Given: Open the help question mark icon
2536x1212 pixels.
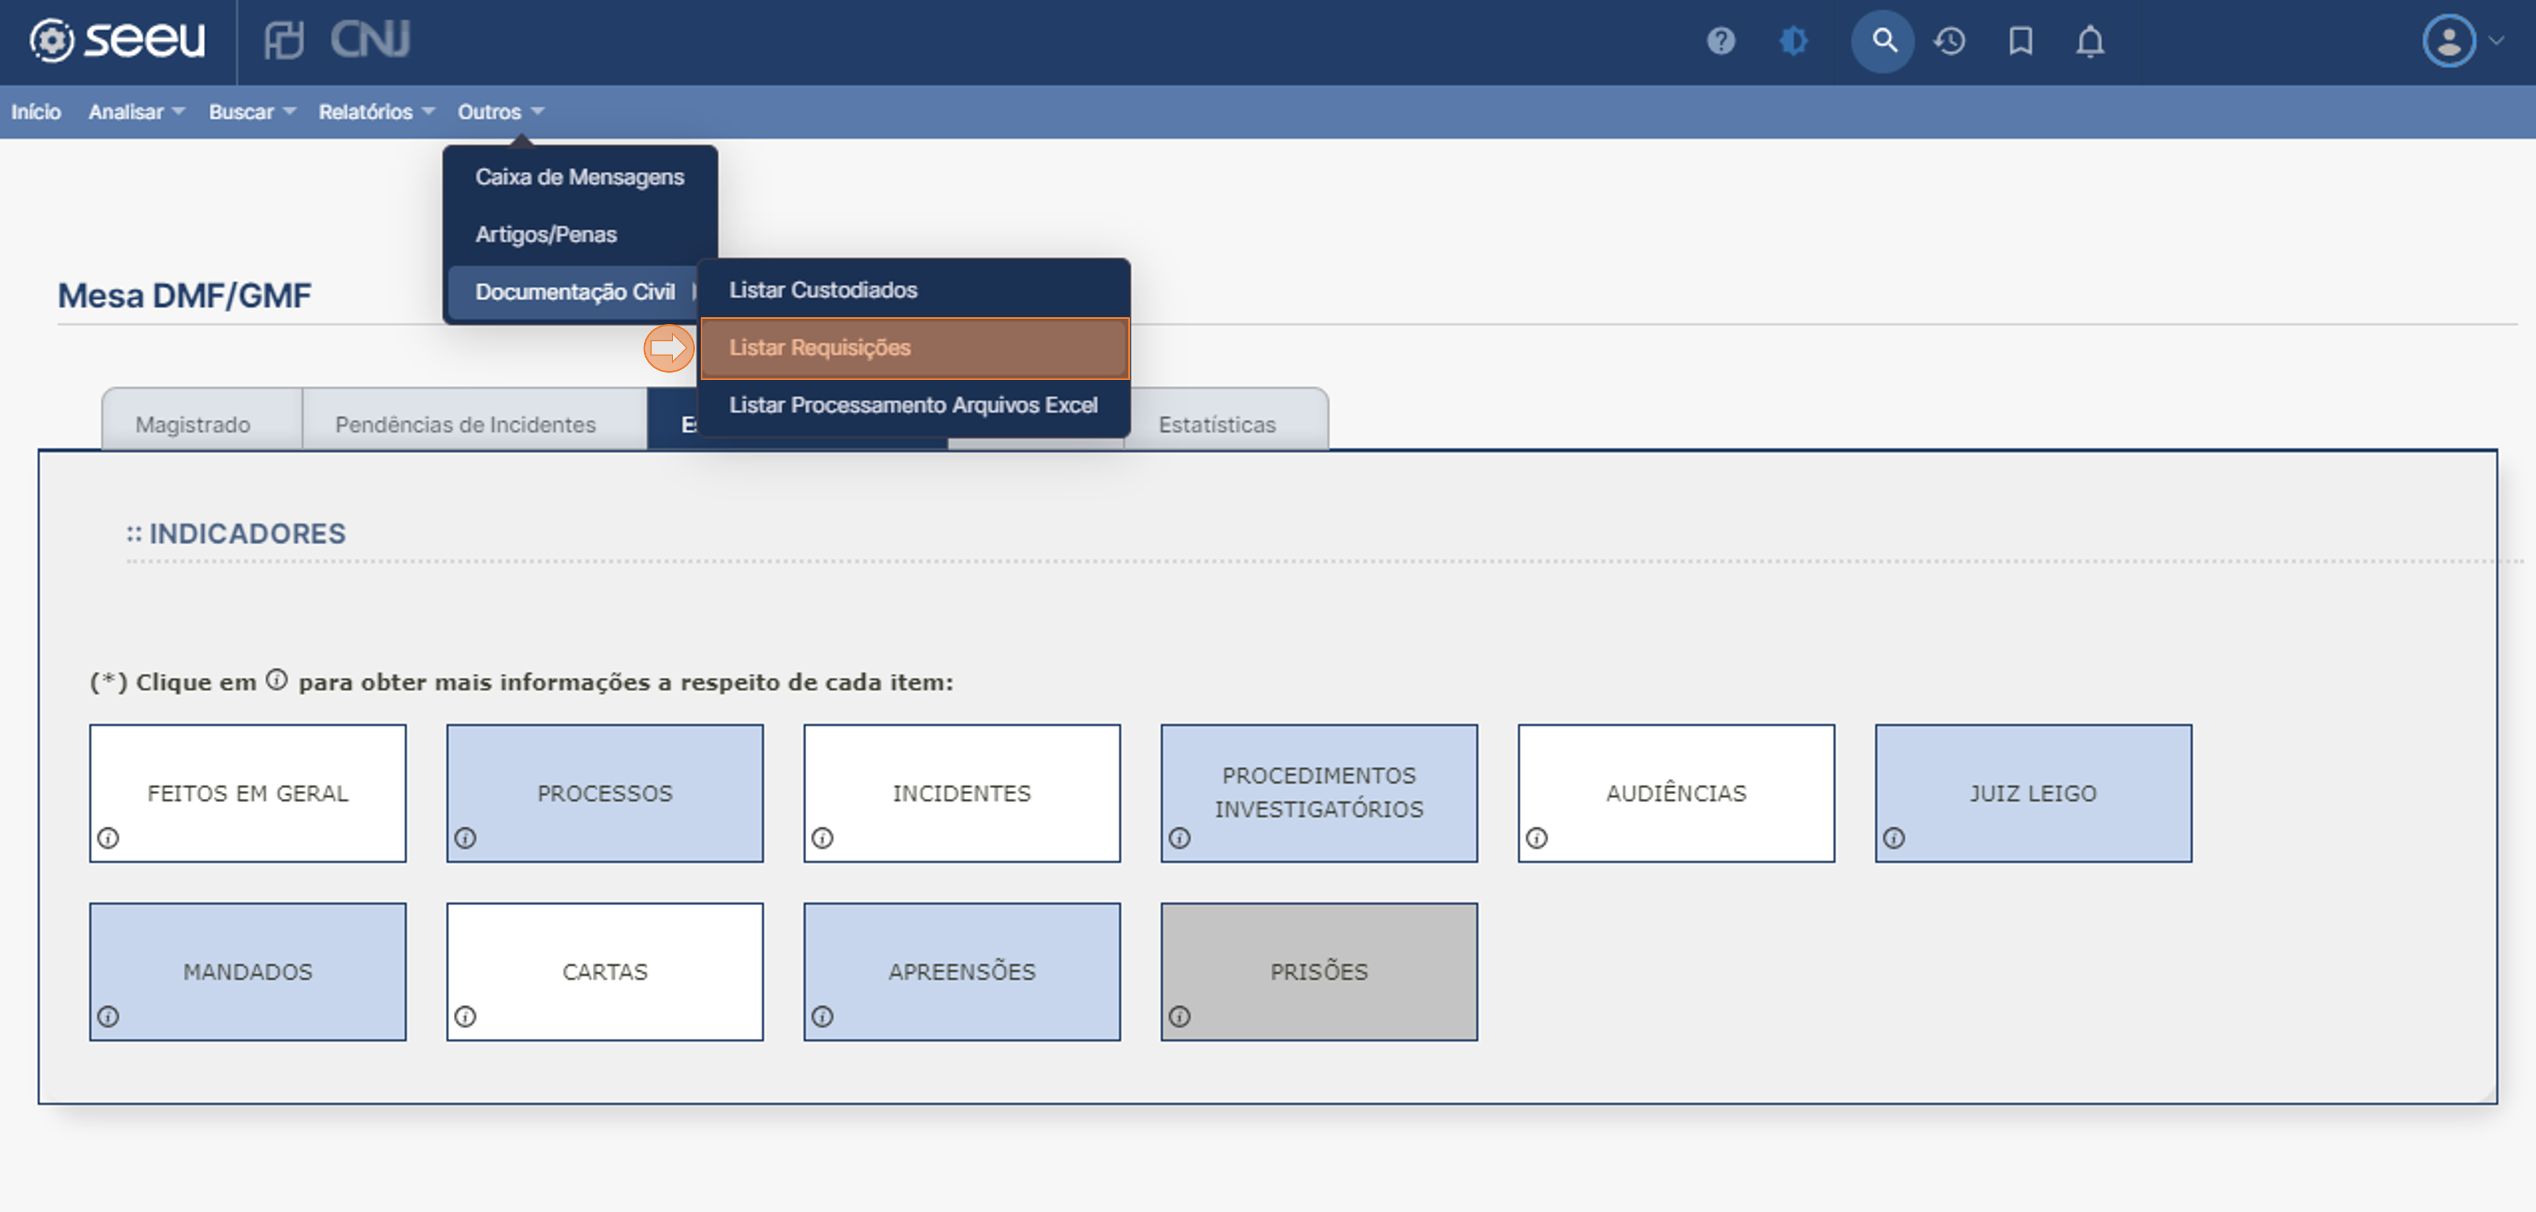Looking at the screenshot, I should 1720,42.
